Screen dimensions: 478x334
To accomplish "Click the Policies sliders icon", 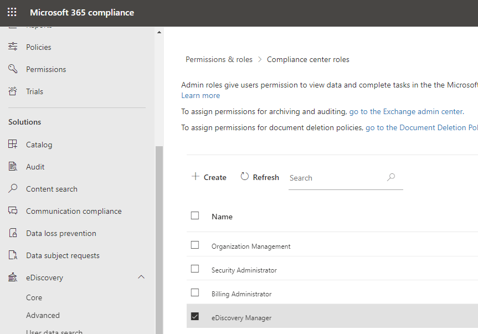I will pos(13,47).
